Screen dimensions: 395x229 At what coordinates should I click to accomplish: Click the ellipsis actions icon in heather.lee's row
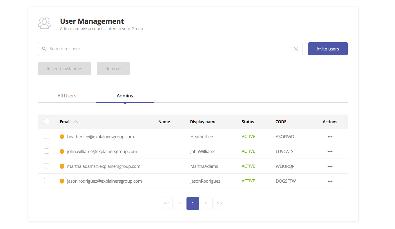[330, 137]
